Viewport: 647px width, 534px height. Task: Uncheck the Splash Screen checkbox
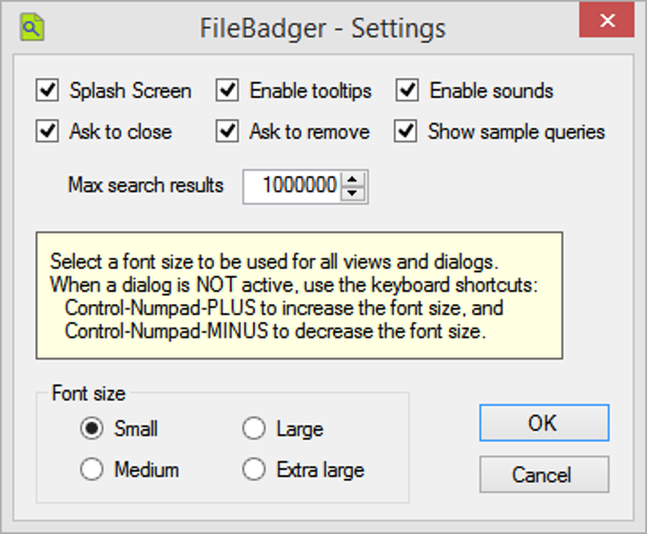click(47, 90)
